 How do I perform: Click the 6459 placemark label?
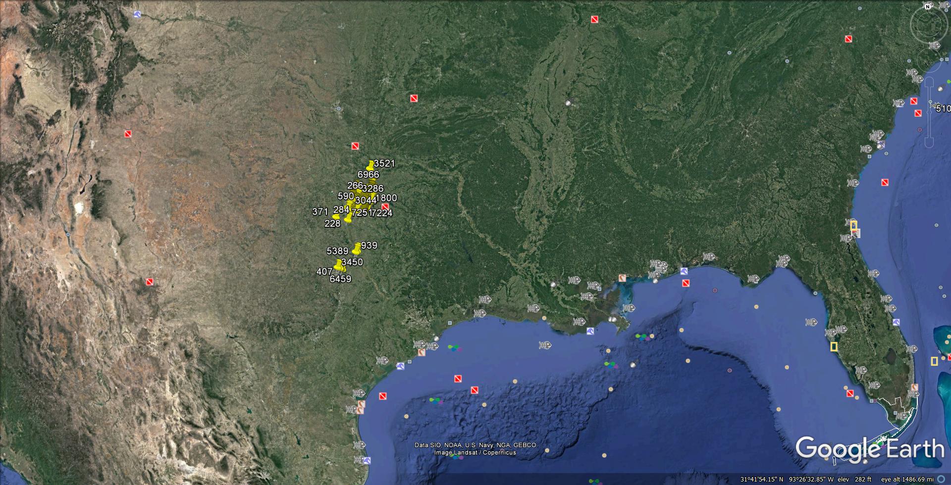(340, 279)
